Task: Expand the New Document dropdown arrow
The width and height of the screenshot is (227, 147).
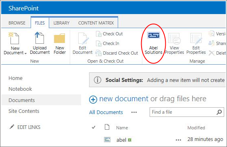Action: (x=26, y=53)
